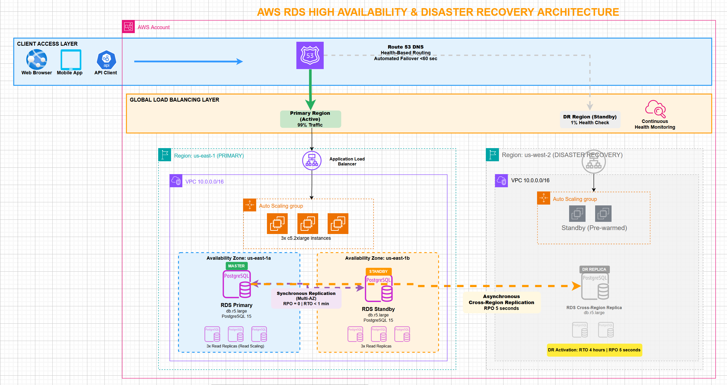Image resolution: width=727 pixels, height=385 pixels.
Task: Click the RDS Standby PostgreSQL database icon
Action: point(379,289)
